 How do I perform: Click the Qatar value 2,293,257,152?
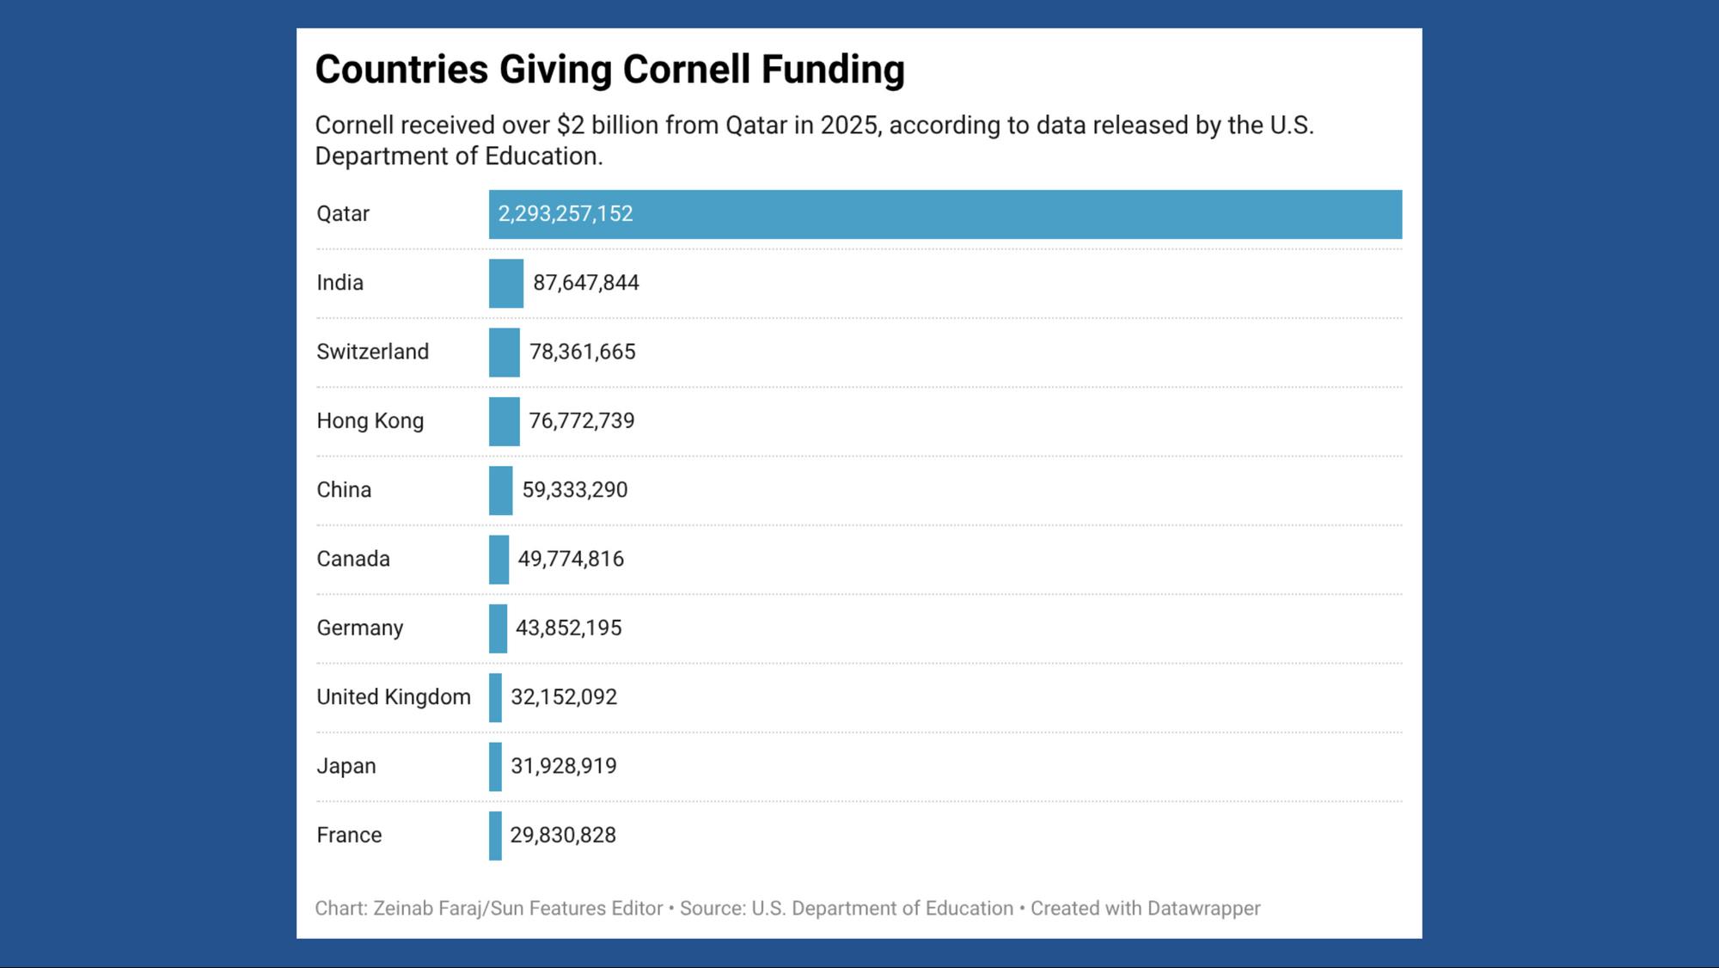[x=565, y=214]
